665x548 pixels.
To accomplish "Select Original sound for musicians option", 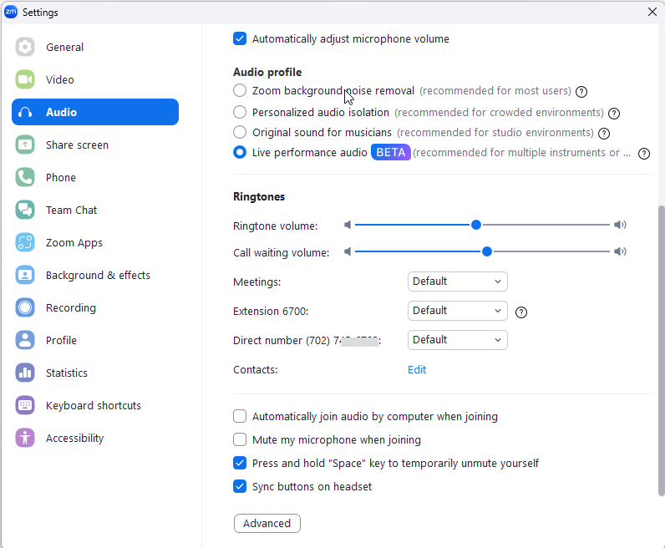I will pos(240,132).
